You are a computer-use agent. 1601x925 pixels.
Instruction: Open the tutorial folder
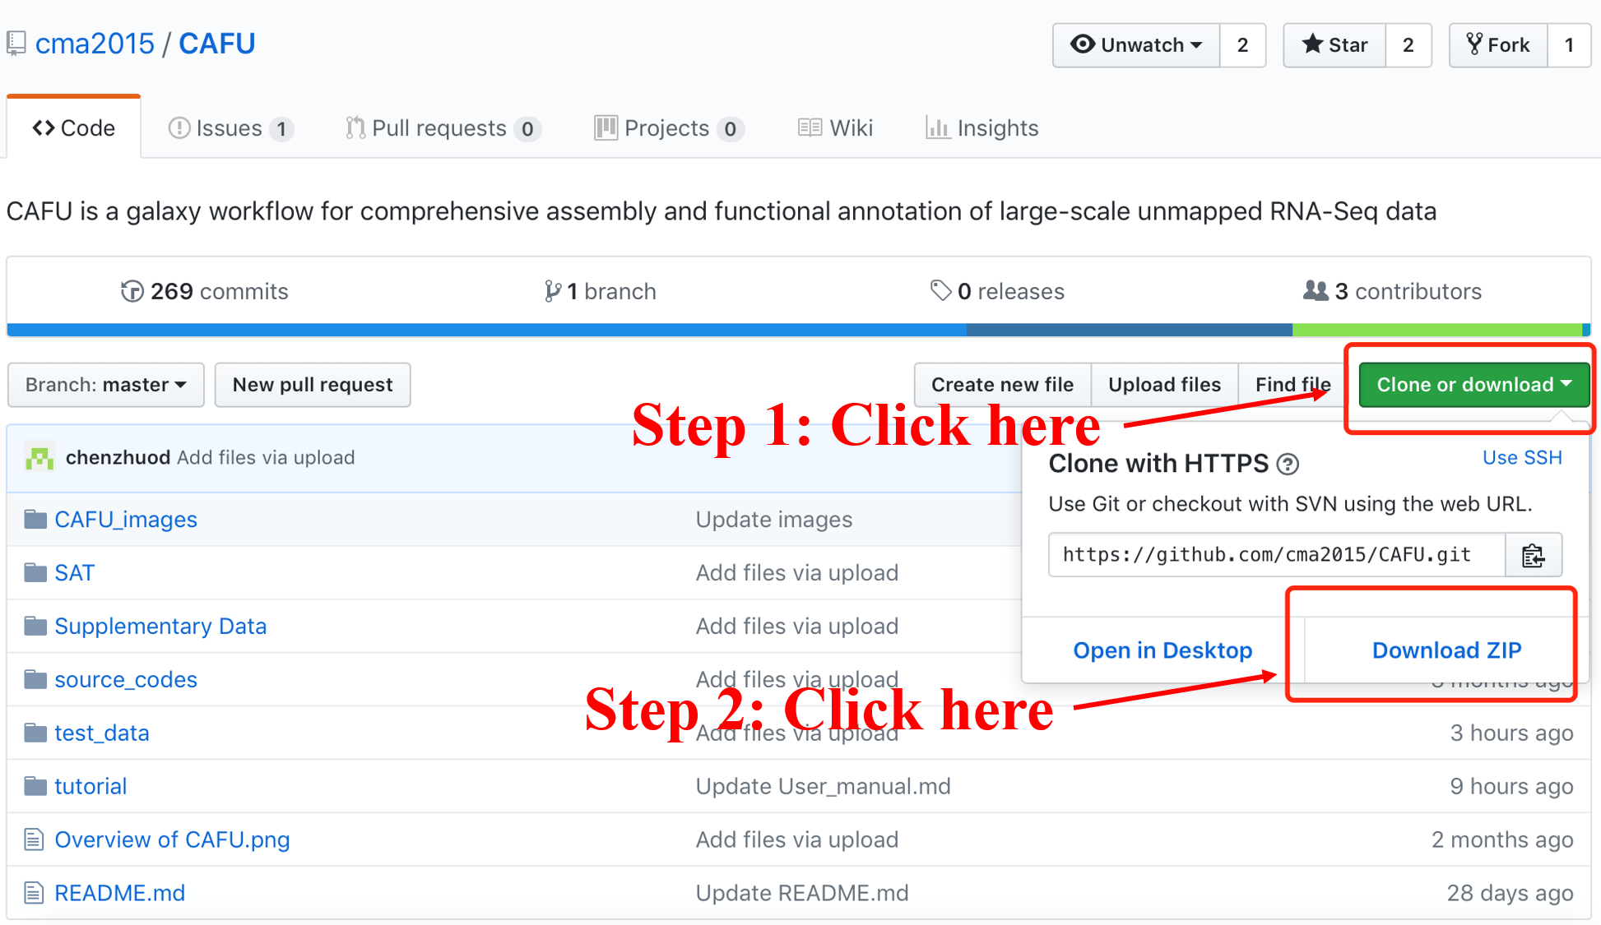90,787
